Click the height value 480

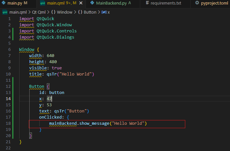tap(53, 62)
